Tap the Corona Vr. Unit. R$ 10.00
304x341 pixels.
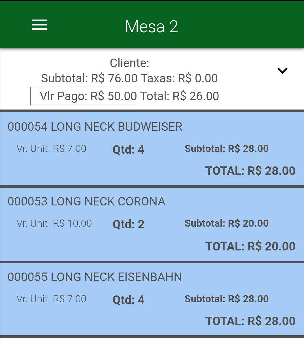click(x=54, y=223)
